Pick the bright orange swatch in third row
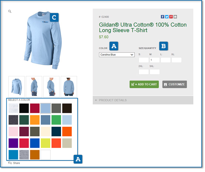 (67, 131)
